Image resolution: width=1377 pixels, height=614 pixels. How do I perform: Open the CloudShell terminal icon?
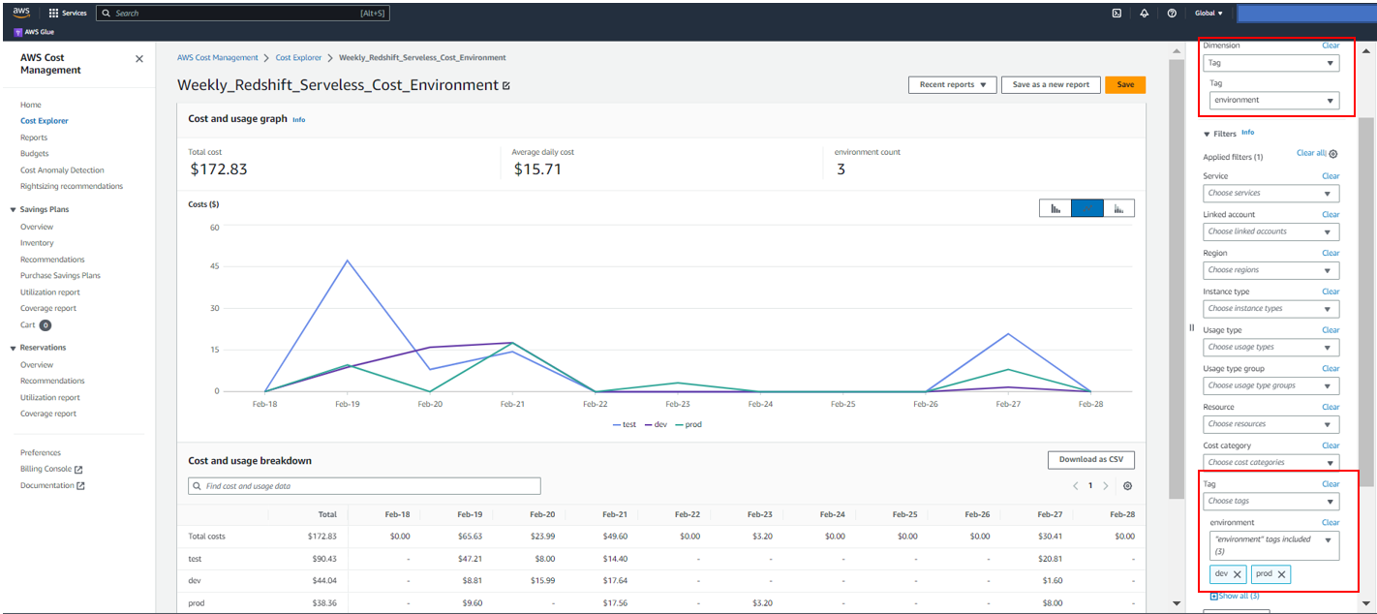click(1117, 13)
